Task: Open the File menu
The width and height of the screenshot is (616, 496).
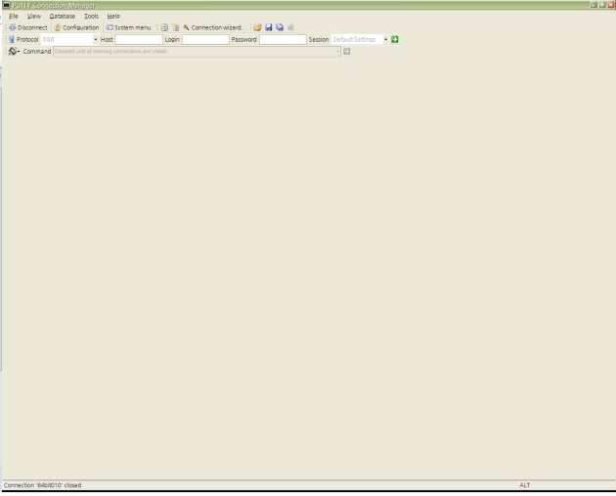Action: (14, 17)
